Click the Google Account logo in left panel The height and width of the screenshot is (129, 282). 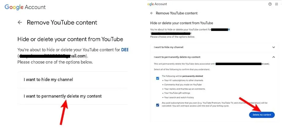click(x=25, y=7)
